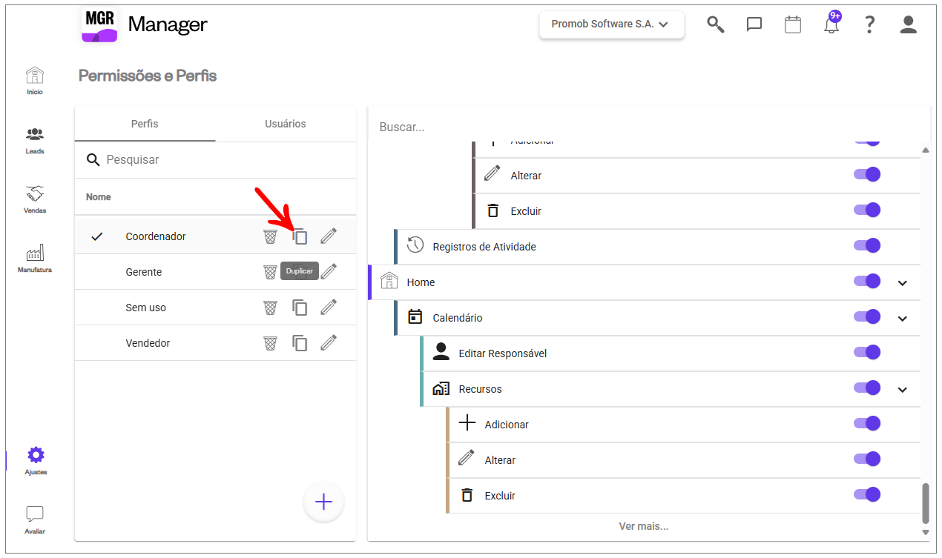Collapse the Calendário section chevron
The width and height of the screenshot is (942, 558).
(903, 319)
